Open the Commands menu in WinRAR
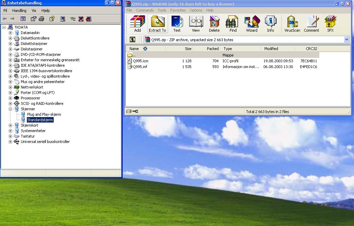The height and width of the screenshot is (226, 354). tap(145, 10)
